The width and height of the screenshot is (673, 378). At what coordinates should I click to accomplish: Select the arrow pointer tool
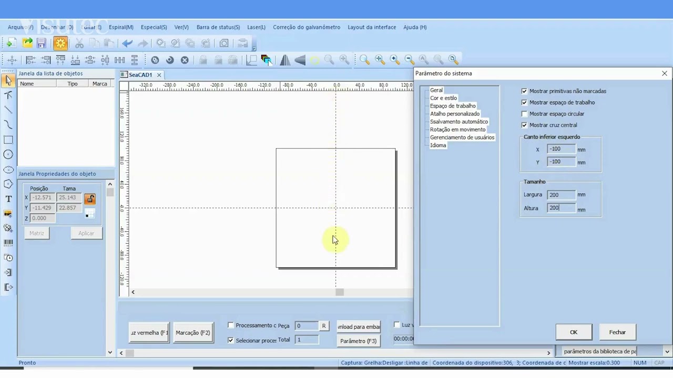pyautogui.click(x=8, y=80)
